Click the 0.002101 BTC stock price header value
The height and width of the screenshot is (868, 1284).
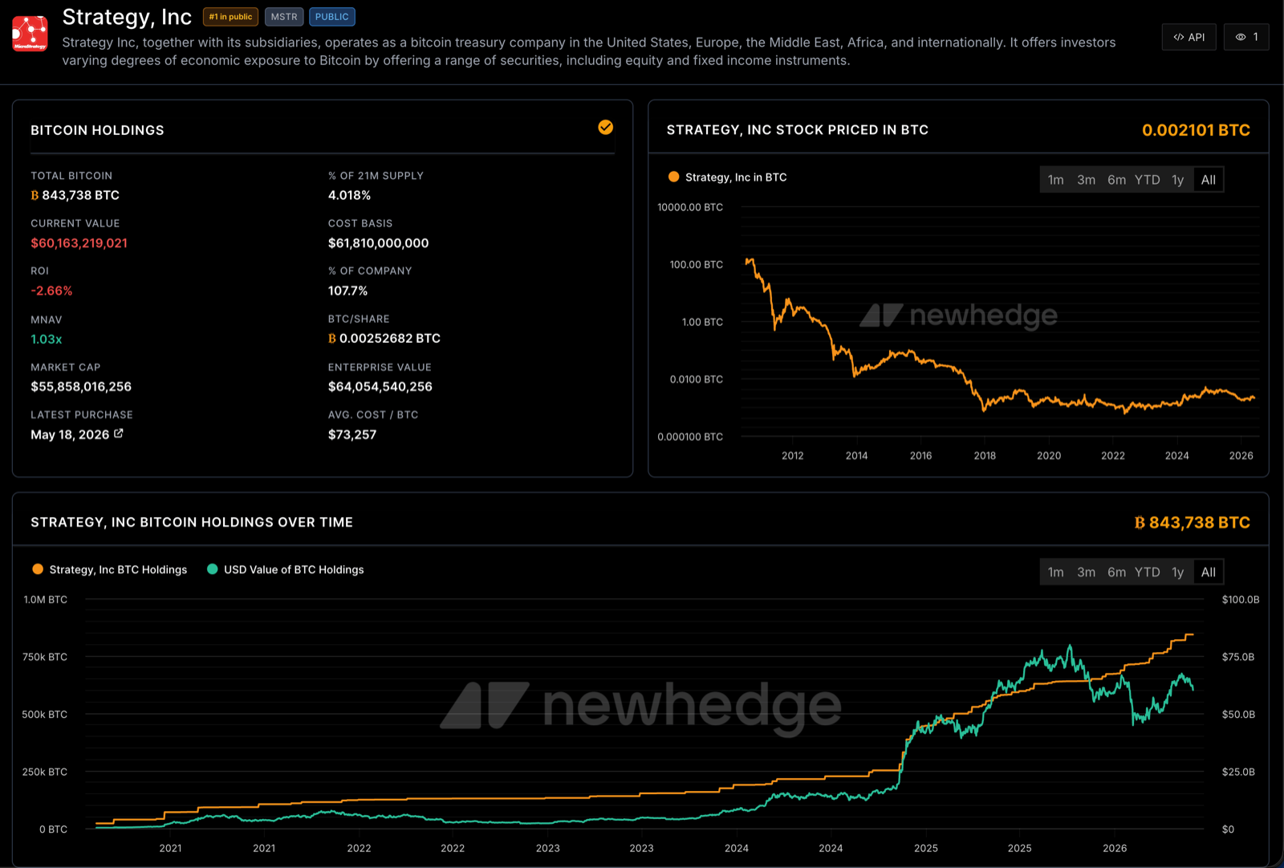pos(1196,130)
